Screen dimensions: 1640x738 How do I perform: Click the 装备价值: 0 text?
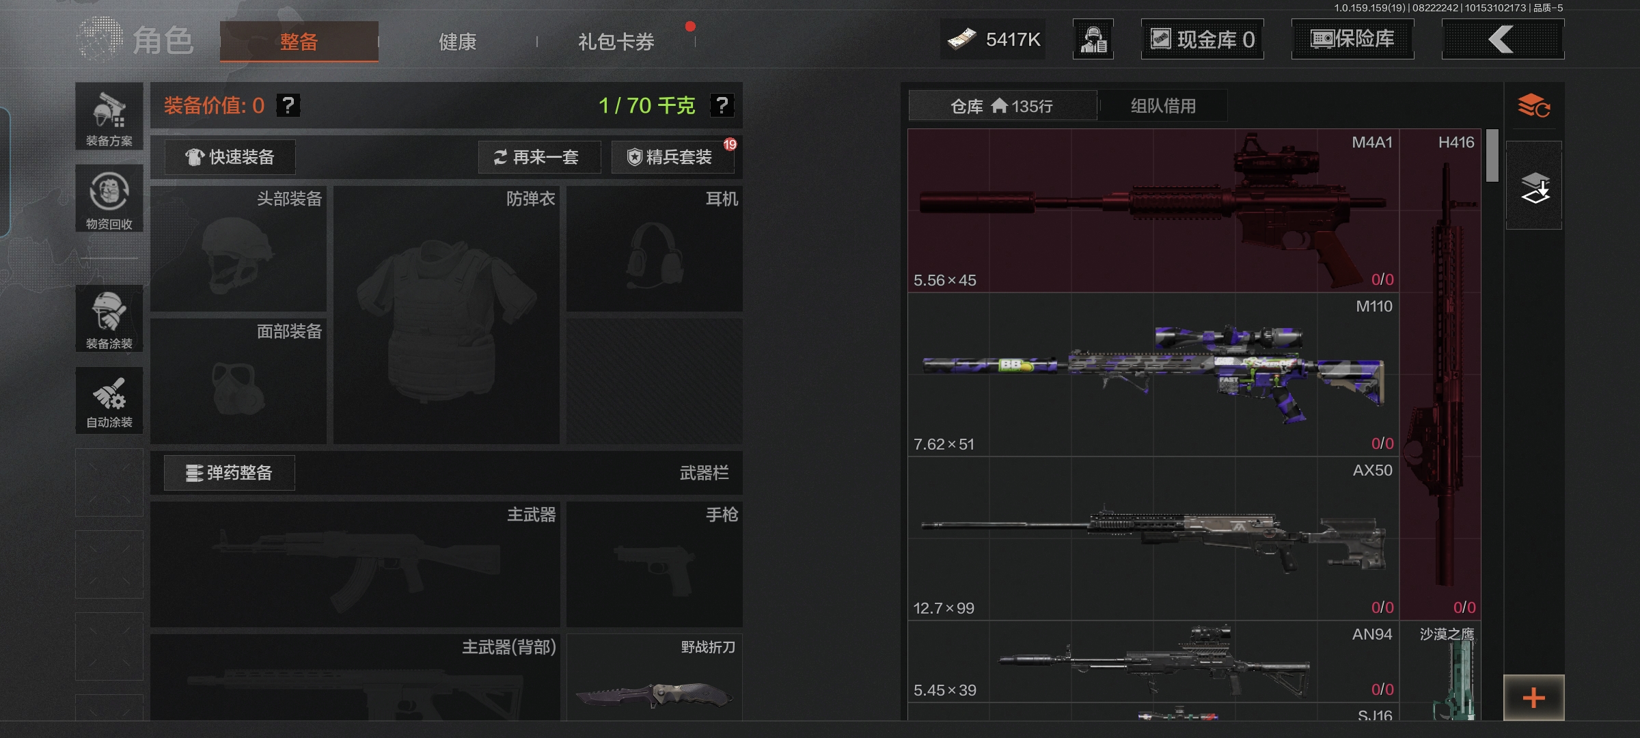coord(214,105)
